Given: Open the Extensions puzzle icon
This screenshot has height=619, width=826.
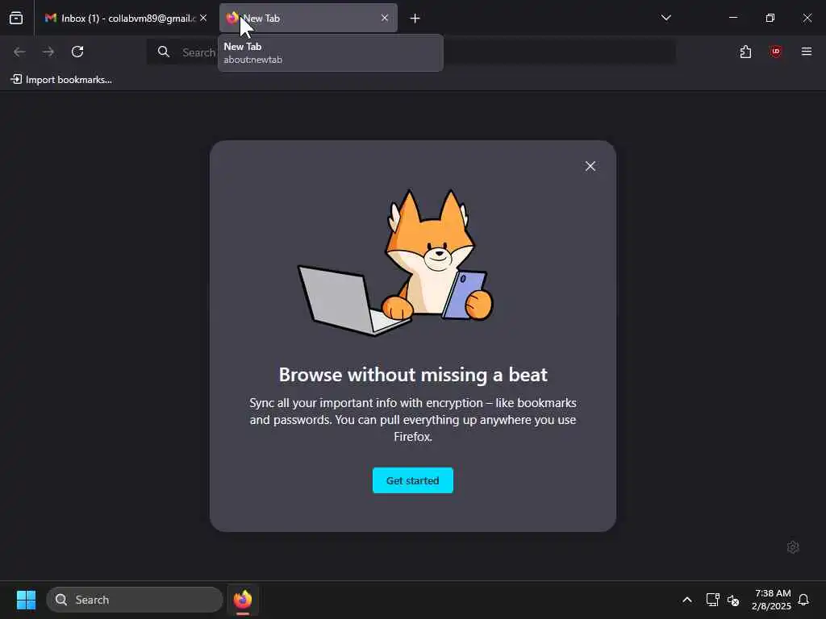Looking at the screenshot, I should 745,52.
